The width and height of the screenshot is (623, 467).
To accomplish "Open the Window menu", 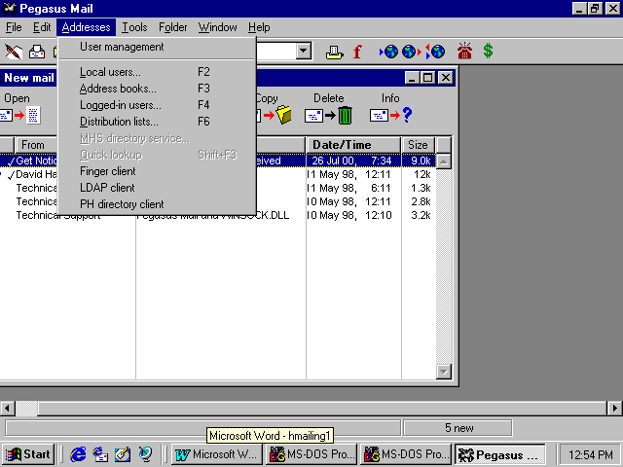I will pyautogui.click(x=217, y=27).
